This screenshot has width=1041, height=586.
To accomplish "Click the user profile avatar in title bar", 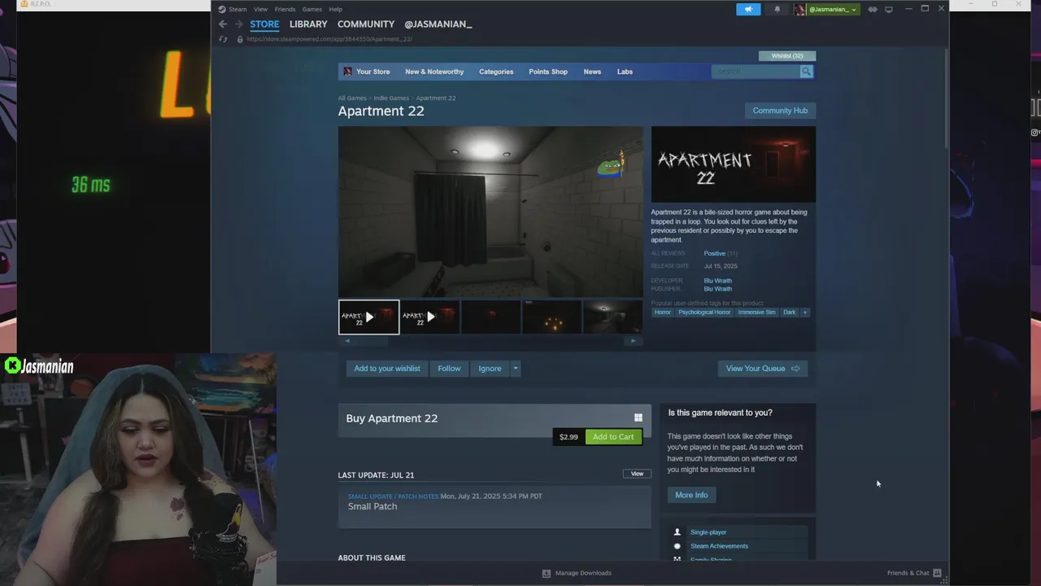I will 800,9.
